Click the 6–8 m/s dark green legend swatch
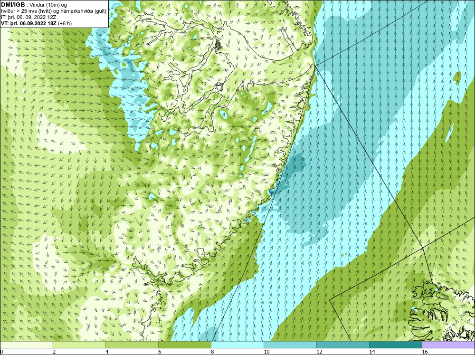The width and height of the screenshot is (475, 355). point(184,345)
